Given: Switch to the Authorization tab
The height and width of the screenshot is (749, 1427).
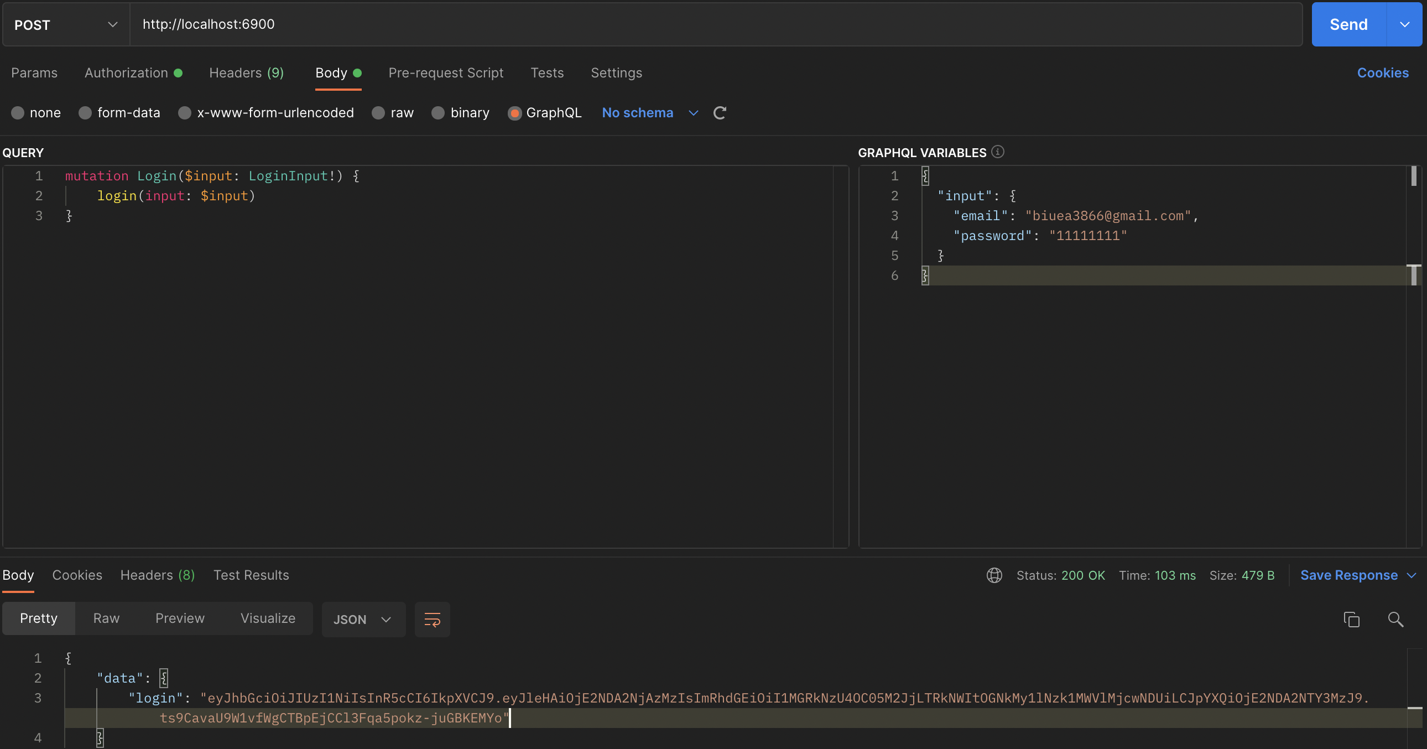Looking at the screenshot, I should (126, 72).
